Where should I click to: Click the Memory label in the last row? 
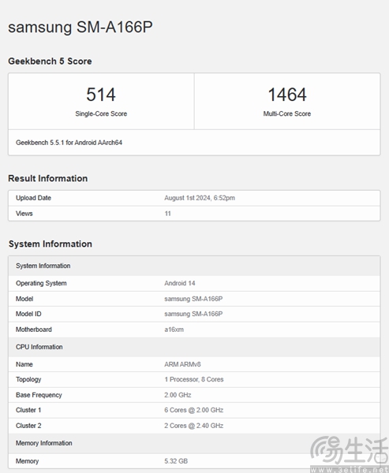(27, 461)
